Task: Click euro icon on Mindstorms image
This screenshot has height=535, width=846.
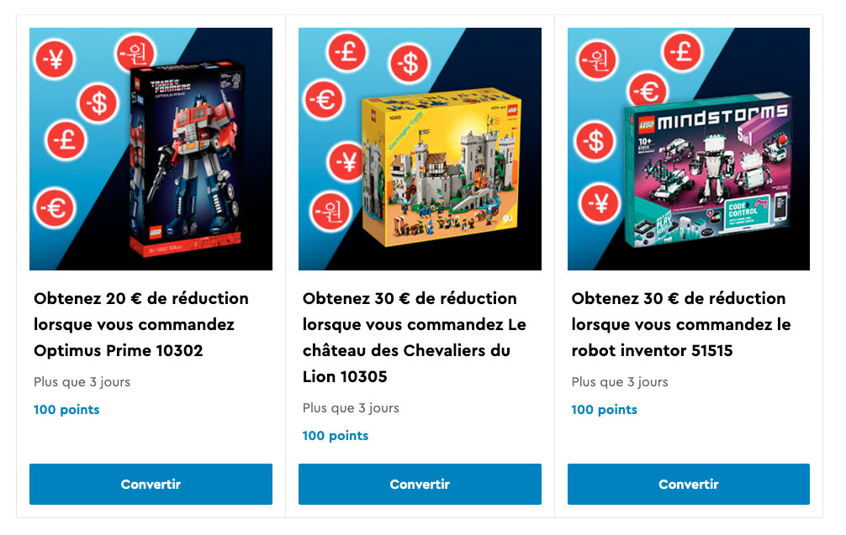Action: pyautogui.click(x=648, y=91)
